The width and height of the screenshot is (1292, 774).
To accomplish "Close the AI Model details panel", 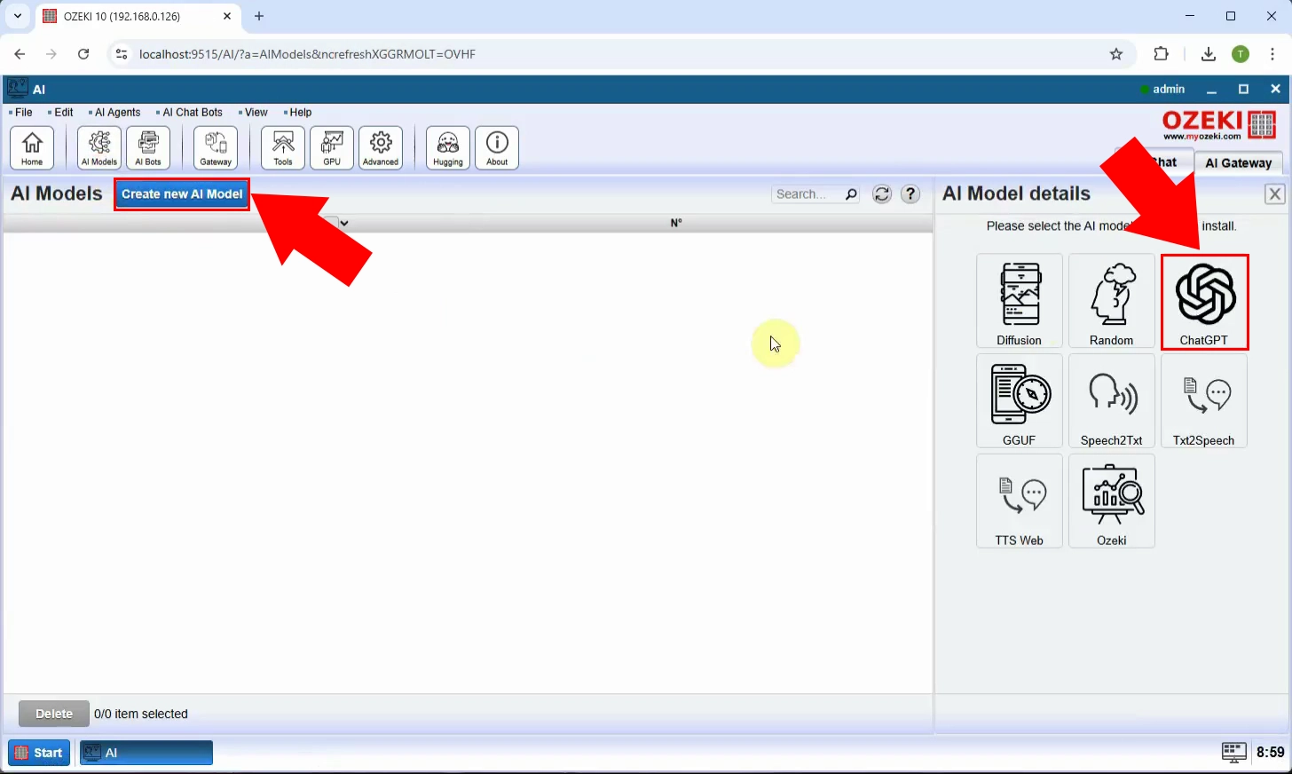I will [x=1275, y=194].
